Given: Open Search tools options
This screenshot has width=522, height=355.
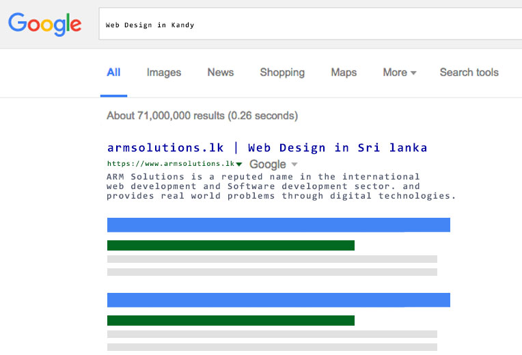Looking at the screenshot, I should tap(469, 72).
